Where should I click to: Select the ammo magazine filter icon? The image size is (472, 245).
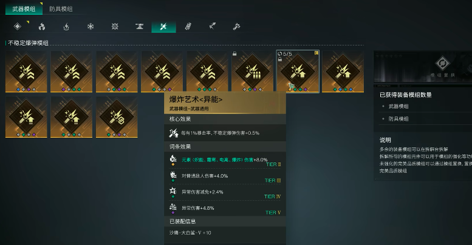(x=188, y=27)
